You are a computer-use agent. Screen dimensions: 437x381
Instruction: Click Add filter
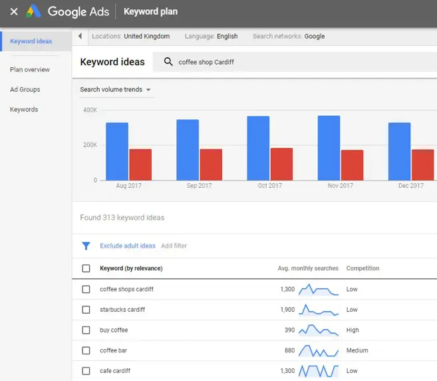(174, 246)
